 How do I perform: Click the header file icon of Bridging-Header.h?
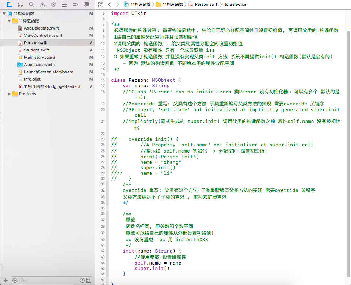click(x=20, y=86)
